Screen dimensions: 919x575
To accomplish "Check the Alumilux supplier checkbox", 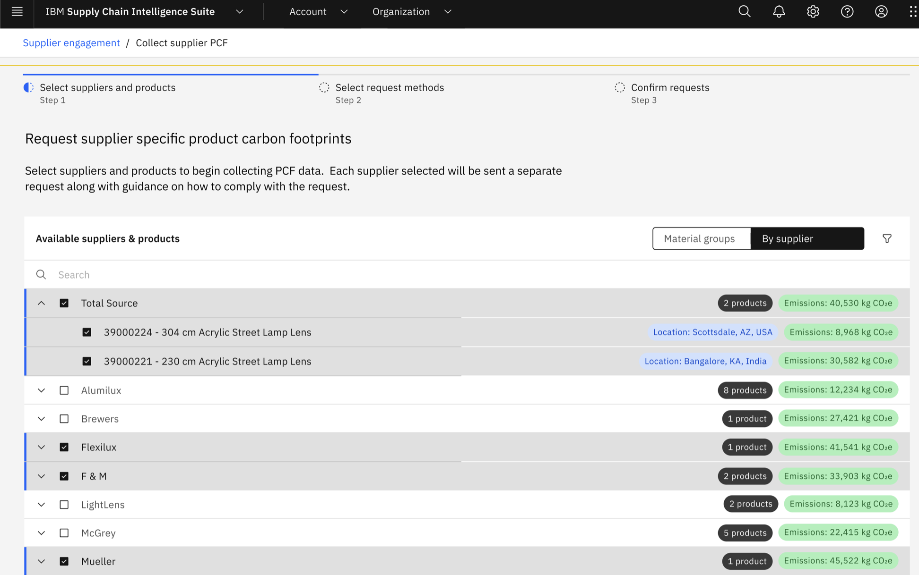I will tap(64, 390).
